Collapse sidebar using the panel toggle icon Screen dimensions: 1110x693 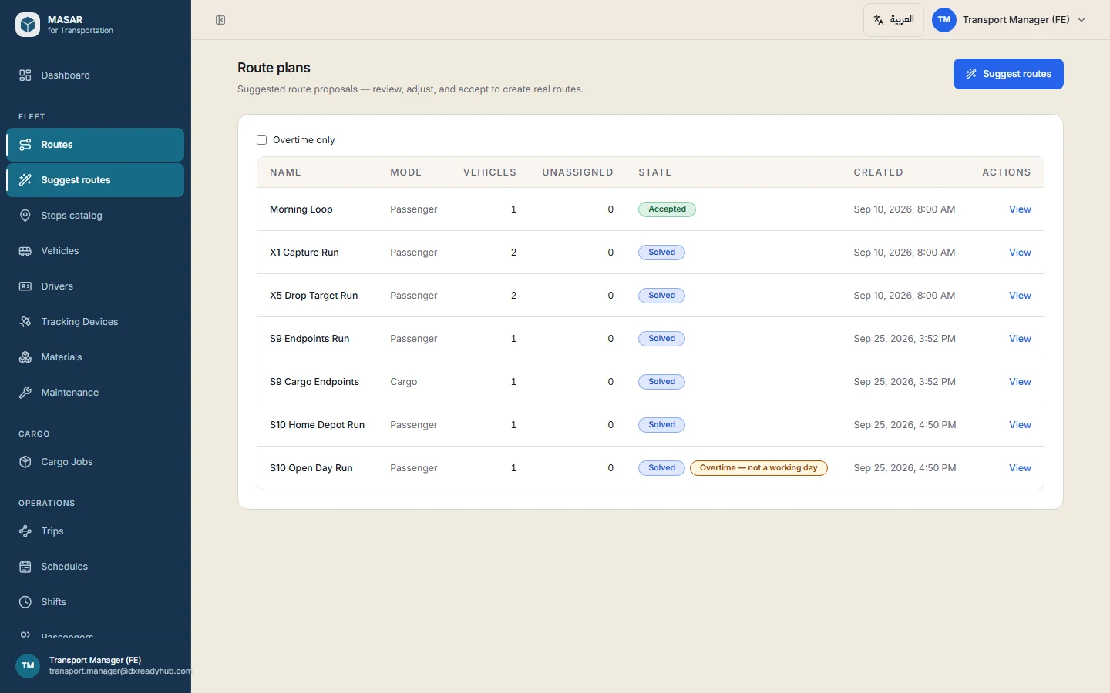coord(220,20)
